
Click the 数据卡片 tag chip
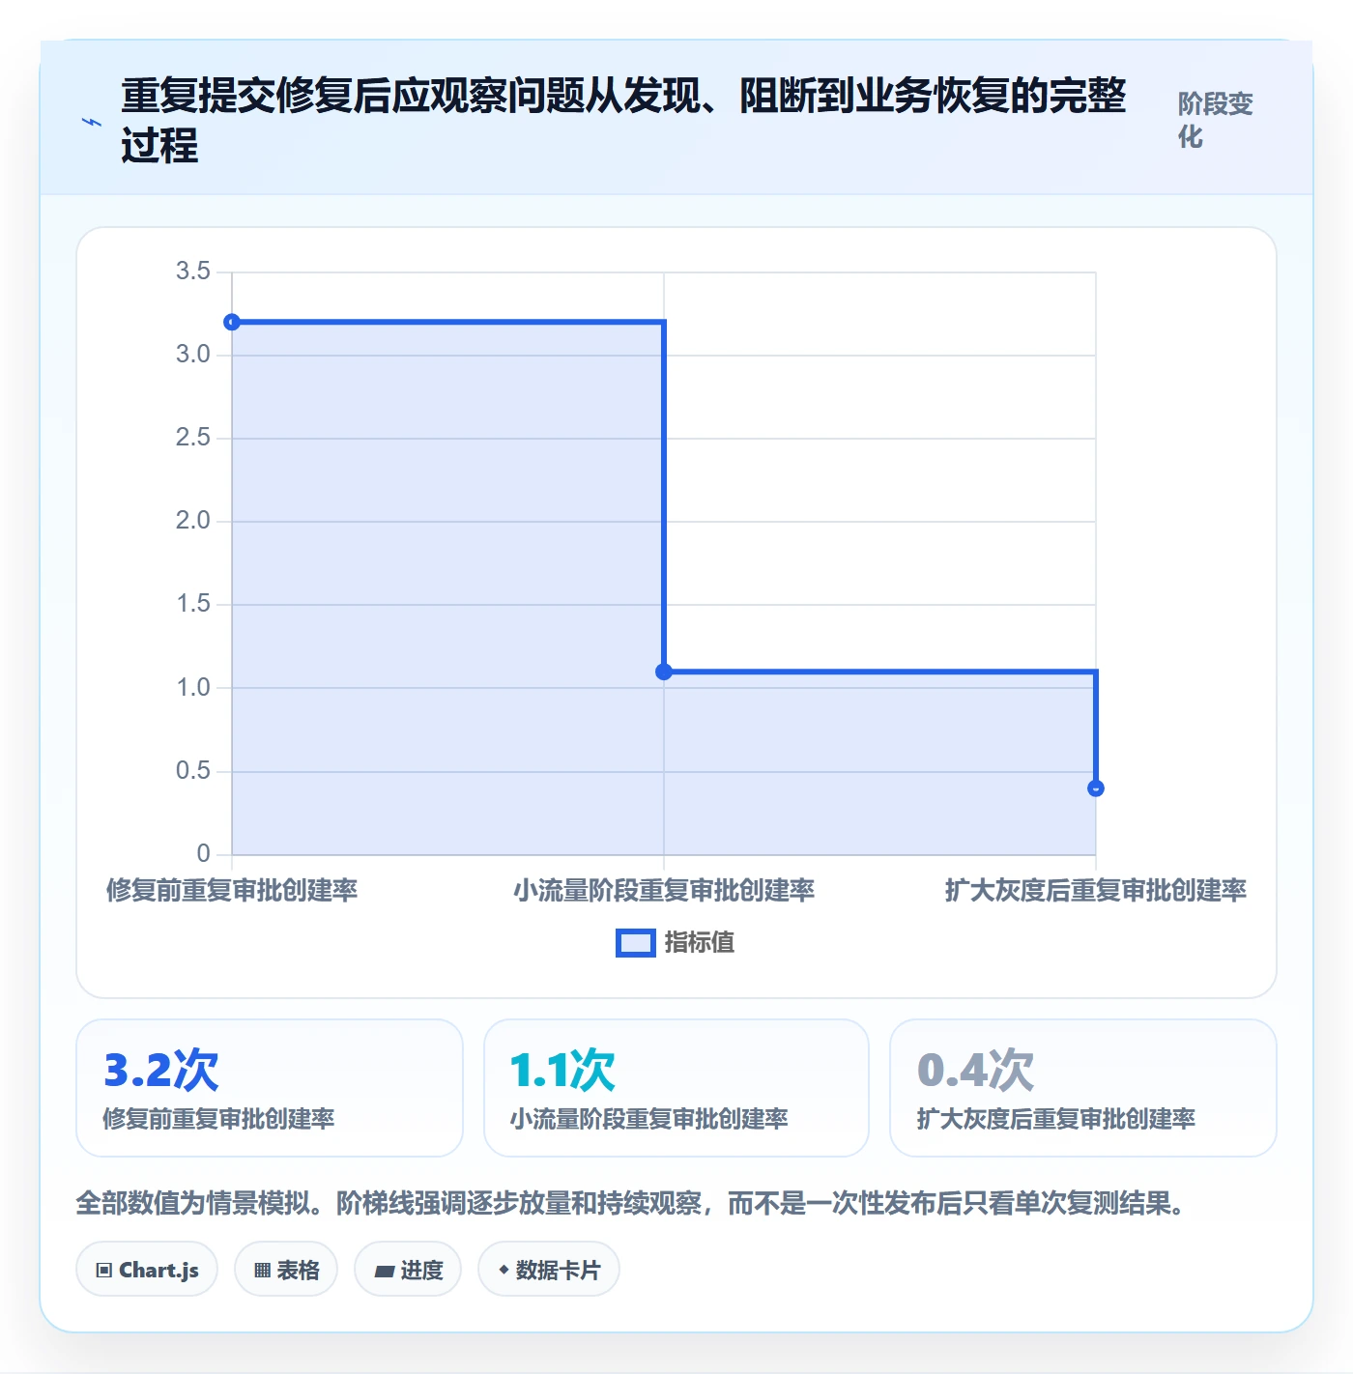pyautogui.click(x=549, y=1270)
